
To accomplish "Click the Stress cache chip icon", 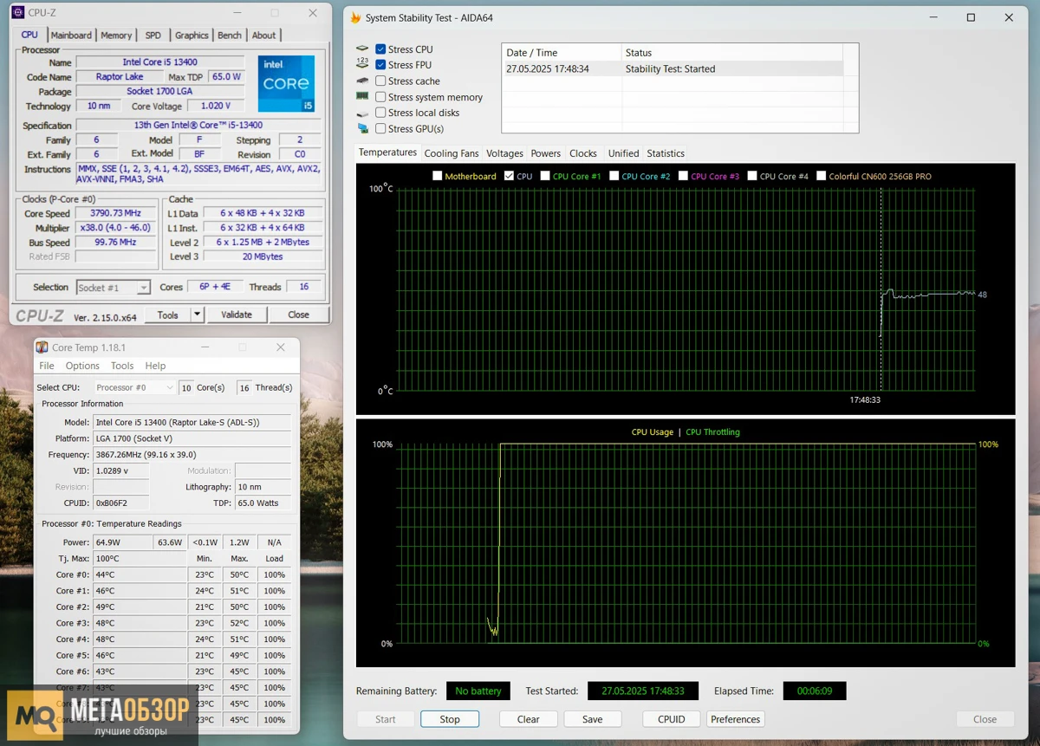I will click(x=362, y=81).
